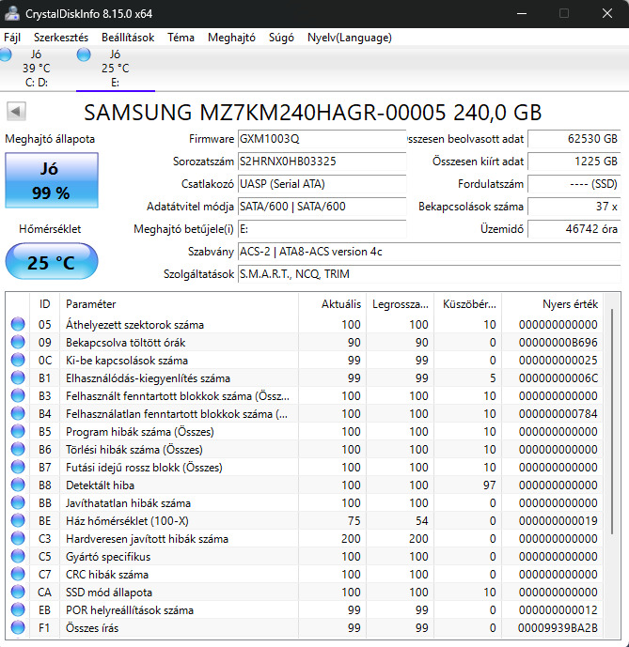Click the UASP (Serial ATA) interface field
The width and height of the screenshot is (629, 647).
tap(322, 184)
